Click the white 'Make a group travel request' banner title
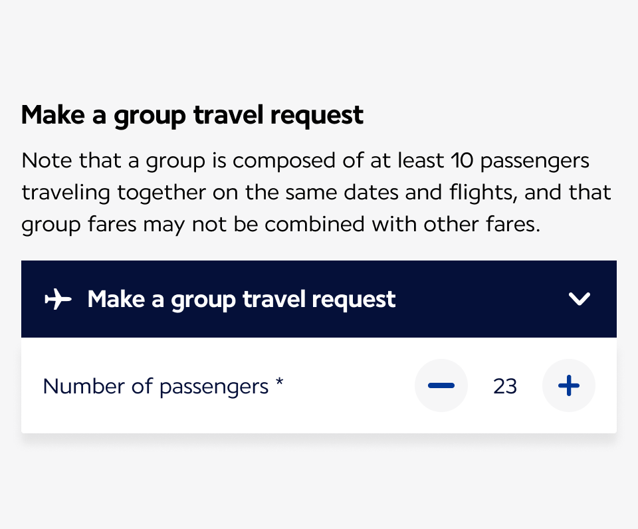The image size is (638, 529). 241,300
